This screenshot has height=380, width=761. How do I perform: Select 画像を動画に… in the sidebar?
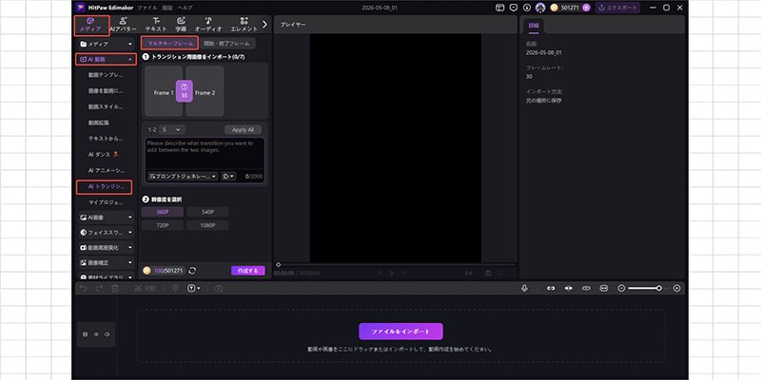[106, 91]
